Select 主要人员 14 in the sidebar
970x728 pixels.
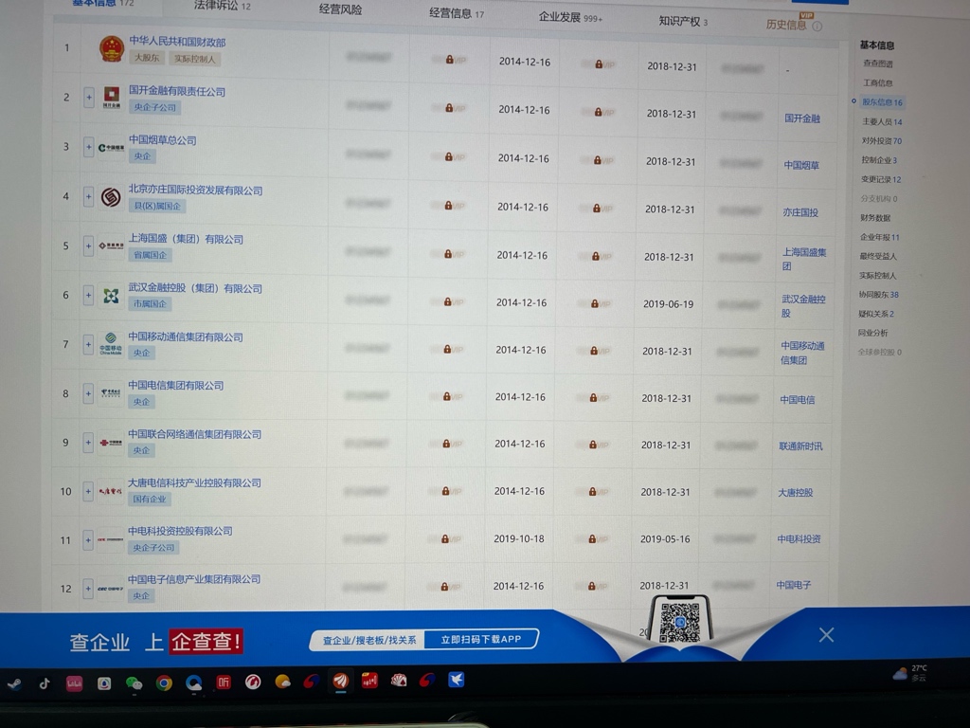click(882, 121)
